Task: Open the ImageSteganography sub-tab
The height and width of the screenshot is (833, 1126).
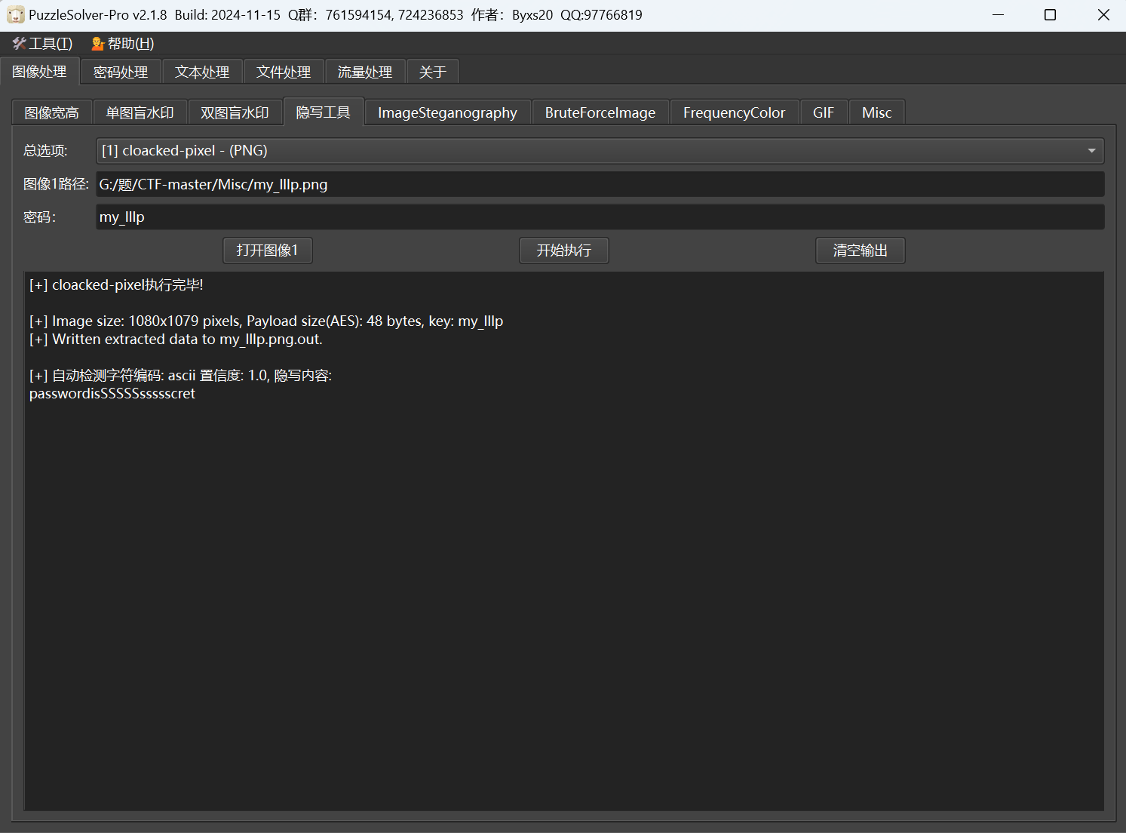Action: [x=448, y=113]
